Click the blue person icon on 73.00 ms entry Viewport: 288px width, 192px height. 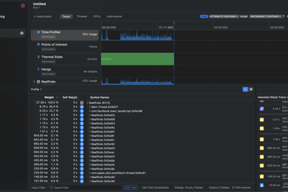tap(262, 185)
